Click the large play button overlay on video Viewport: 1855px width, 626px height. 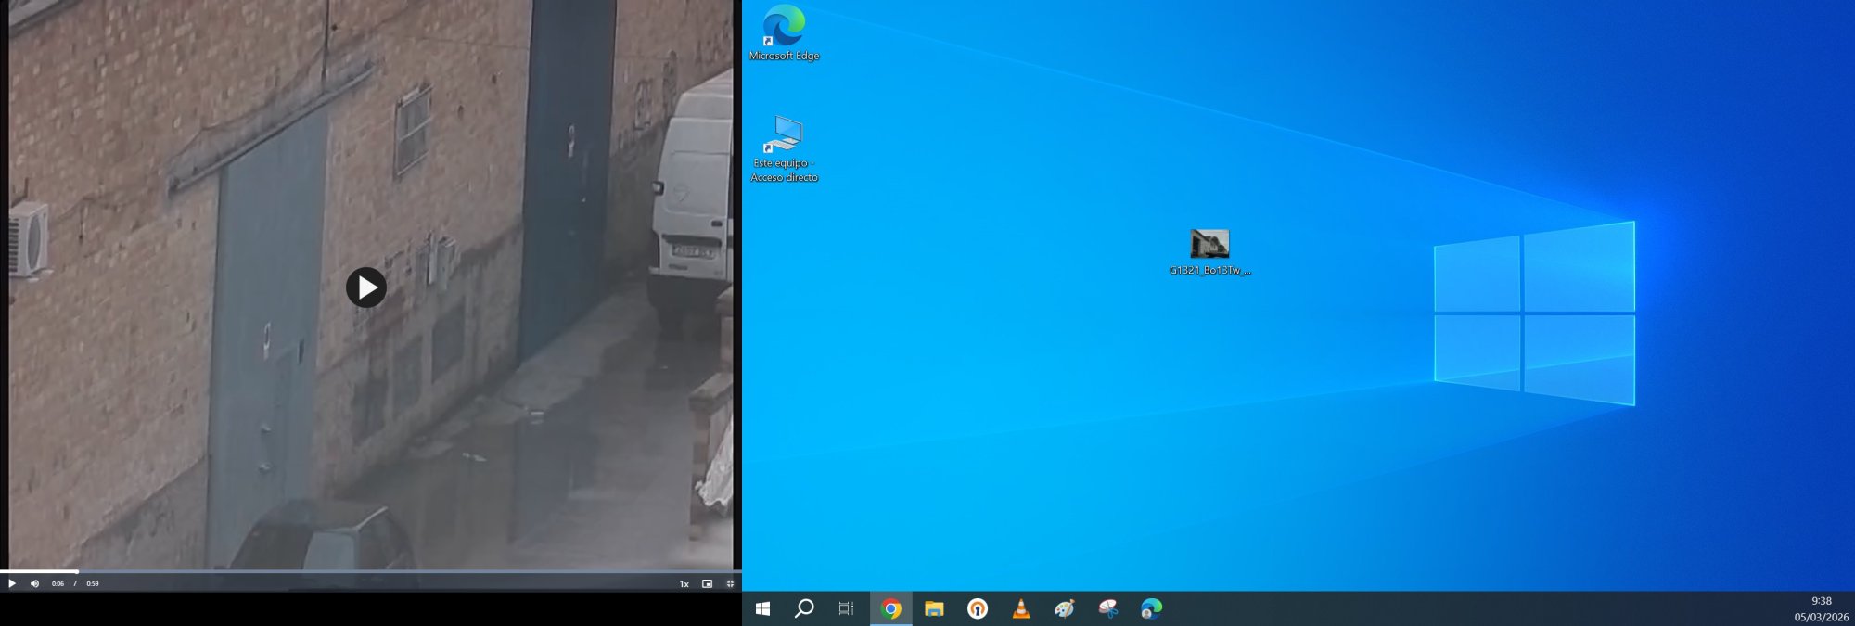pyautogui.click(x=366, y=287)
